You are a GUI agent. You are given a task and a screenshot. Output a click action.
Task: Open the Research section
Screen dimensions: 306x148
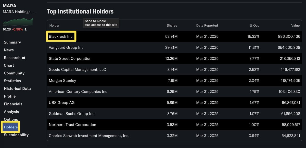coord(12,58)
